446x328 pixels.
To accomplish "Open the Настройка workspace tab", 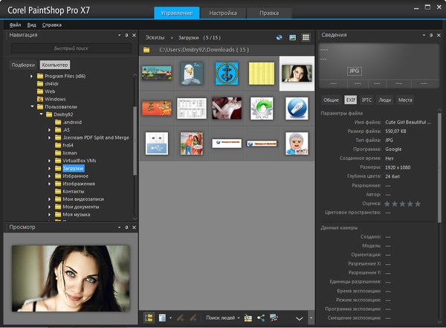I will click(x=223, y=13).
